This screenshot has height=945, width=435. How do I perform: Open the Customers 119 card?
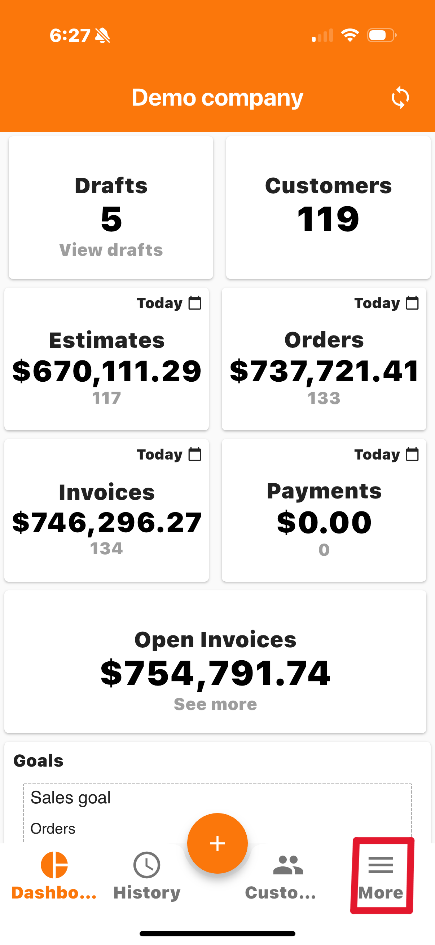(x=328, y=208)
